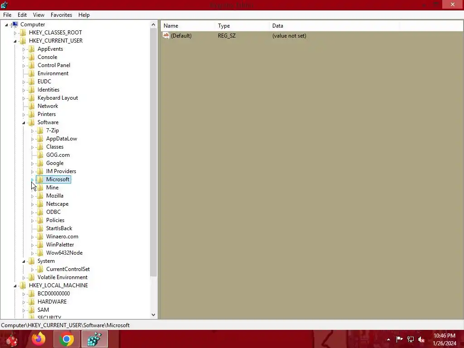Click the Console folder icon
This screenshot has height=348, width=464.
pos(31,57)
